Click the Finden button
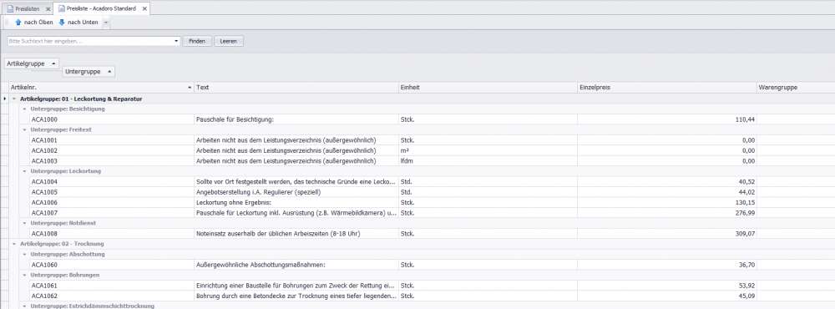This screenshot has width=835, height=309. (197, 41)
